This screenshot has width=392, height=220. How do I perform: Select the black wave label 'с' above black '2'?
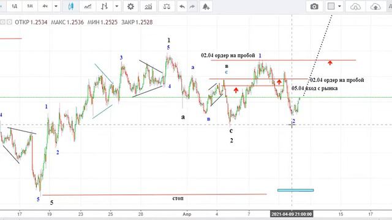(231, 130)
